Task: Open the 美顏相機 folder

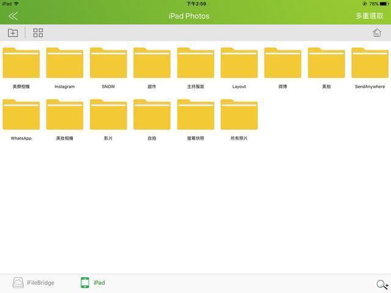Action: tap(21, 63)
